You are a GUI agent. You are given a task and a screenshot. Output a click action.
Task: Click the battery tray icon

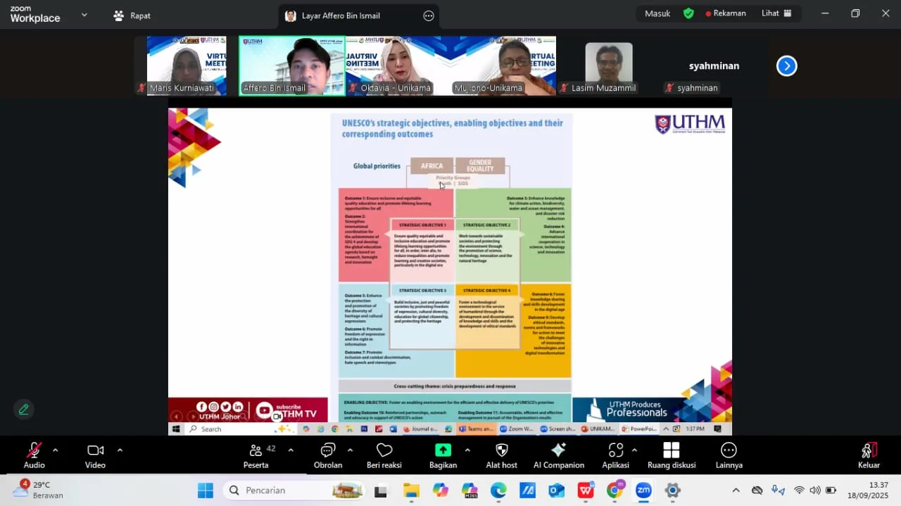[831, 491]
